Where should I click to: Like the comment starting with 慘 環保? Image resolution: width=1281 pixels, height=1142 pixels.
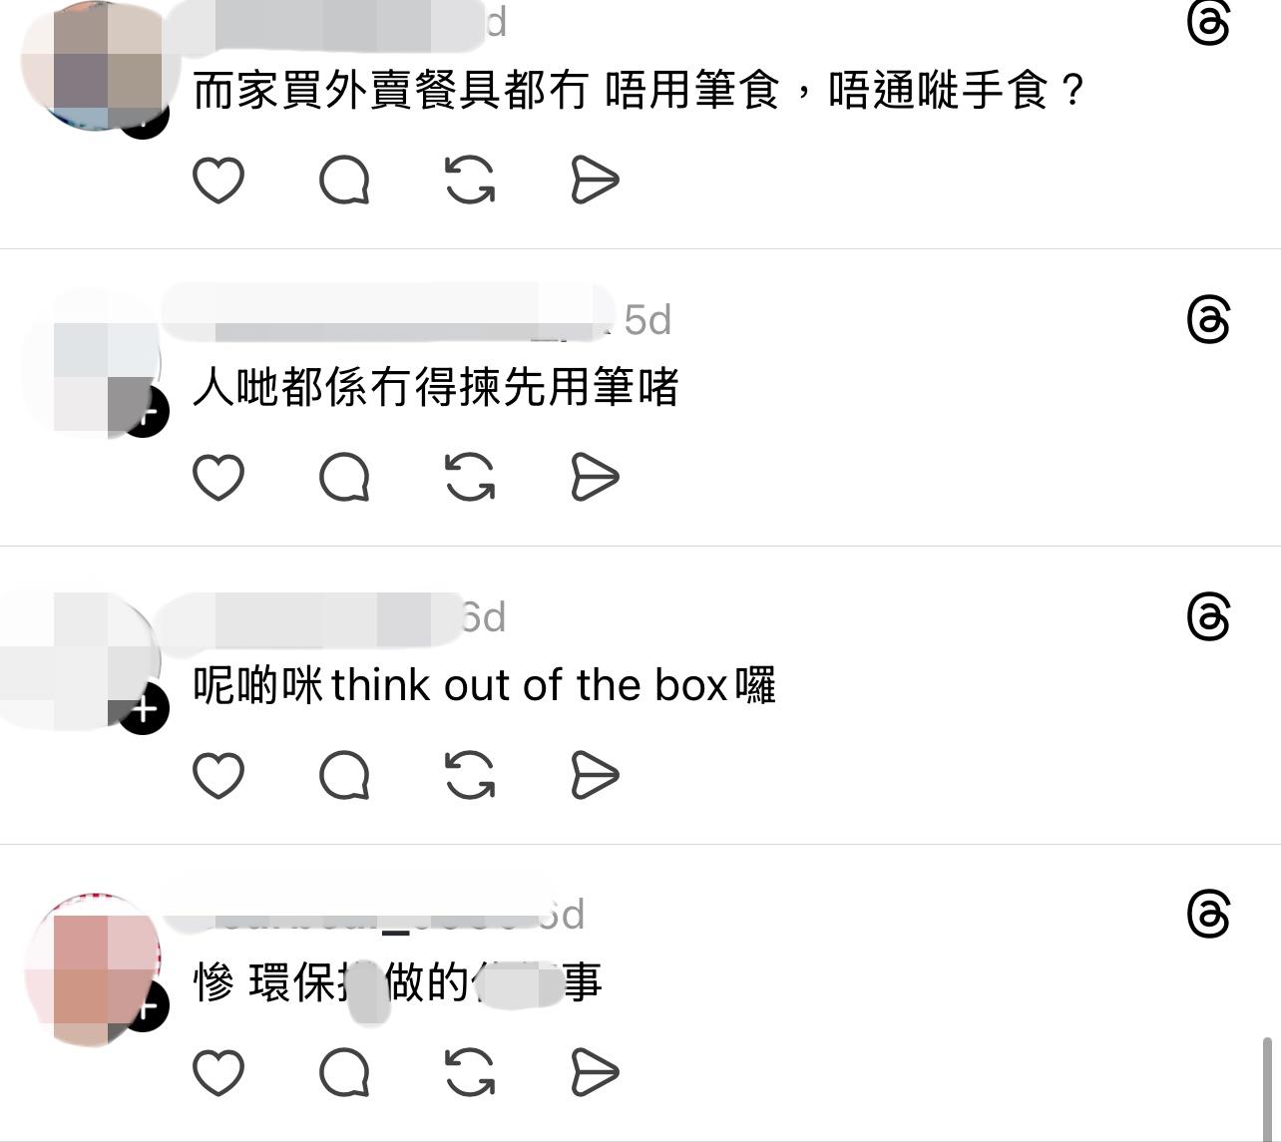pyautogui.click(x=217, y=1072)
